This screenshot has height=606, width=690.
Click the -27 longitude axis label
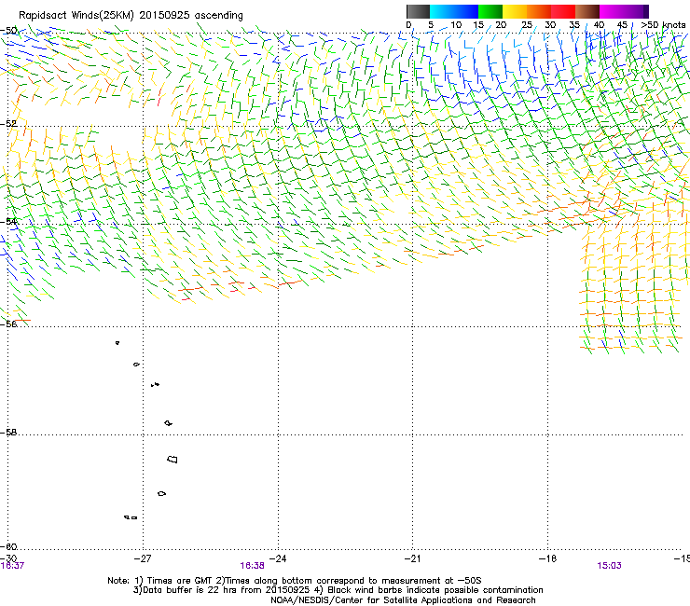[143, 558]
